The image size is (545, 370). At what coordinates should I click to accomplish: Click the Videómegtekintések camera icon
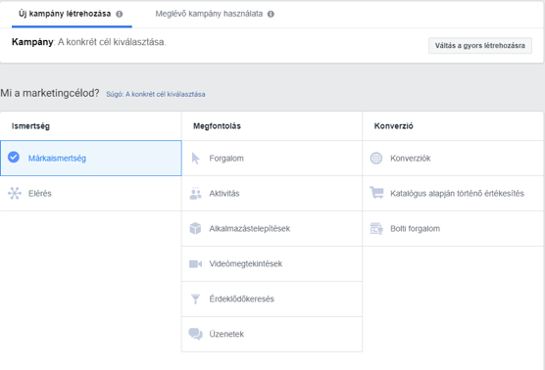[195, 263]
